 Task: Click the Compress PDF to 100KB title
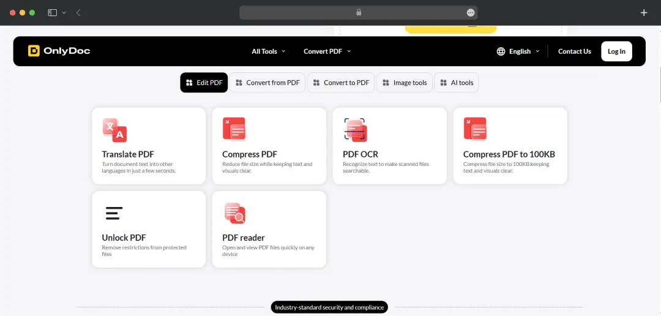[509, 154]
